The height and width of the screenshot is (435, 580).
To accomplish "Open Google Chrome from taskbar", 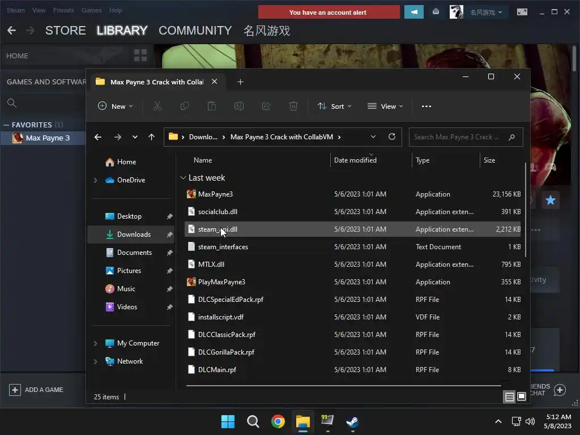I will 278,421.
